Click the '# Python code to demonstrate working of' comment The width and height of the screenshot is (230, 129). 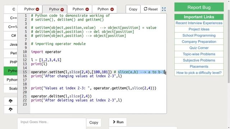pyautogui.click(x=70, y=15)
